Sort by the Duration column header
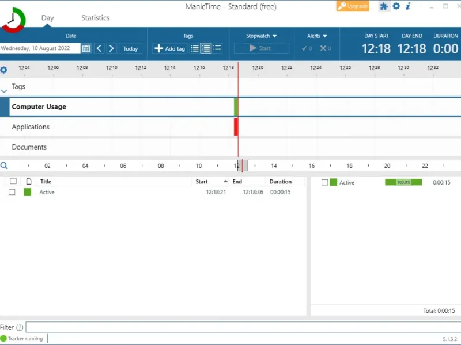Viewport: 461px width, 345px height. [x=280, y=182]
